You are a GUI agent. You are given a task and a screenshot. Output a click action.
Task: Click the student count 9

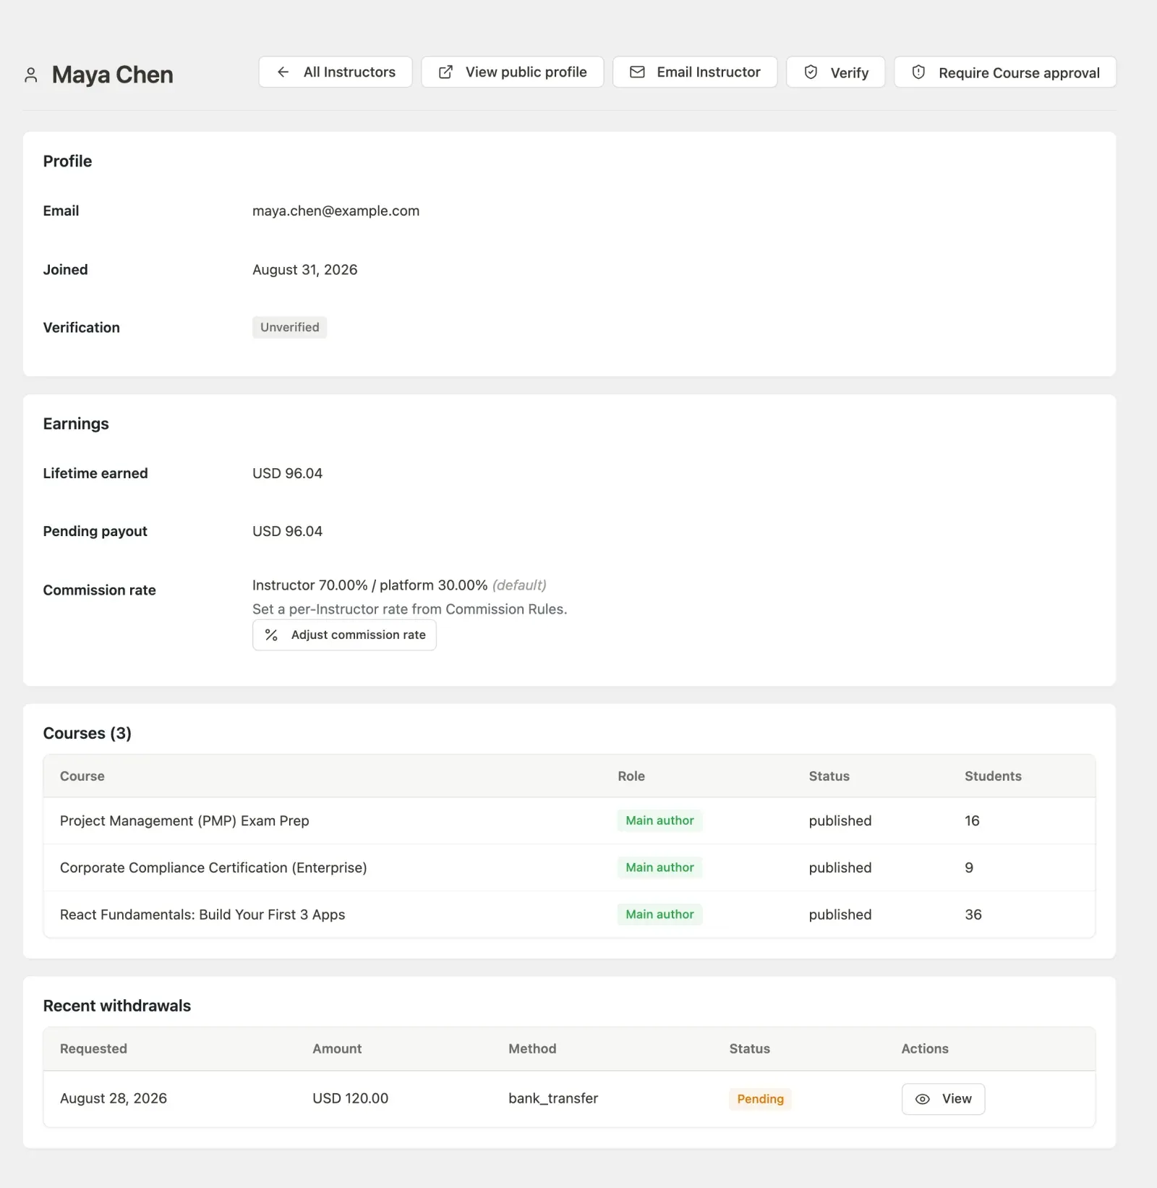click(x=969, y=868)
